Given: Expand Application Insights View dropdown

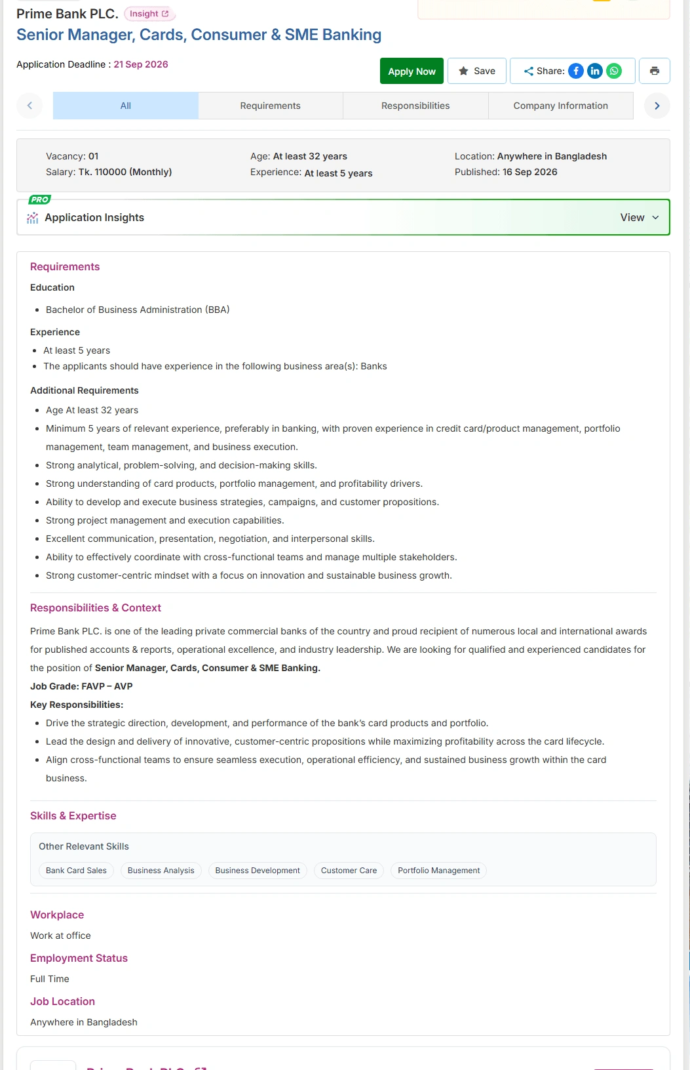Looking at the screenshot, I should tap(640, 217).
